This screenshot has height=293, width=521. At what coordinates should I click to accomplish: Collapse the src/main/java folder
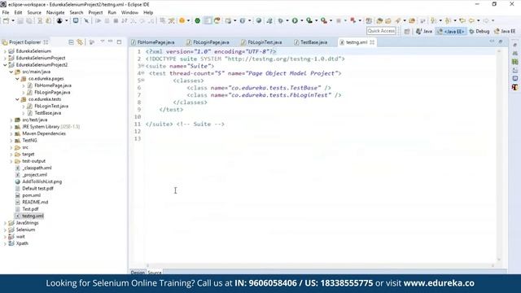pos(11,72)
